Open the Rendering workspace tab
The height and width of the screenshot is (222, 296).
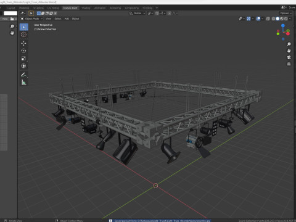(x=115, y=8)
